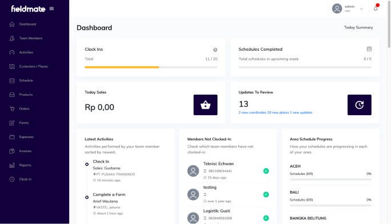The image size is (391, 224).
Task: Click the Schedules Completed calendar icon
Action: click(369, 49)
